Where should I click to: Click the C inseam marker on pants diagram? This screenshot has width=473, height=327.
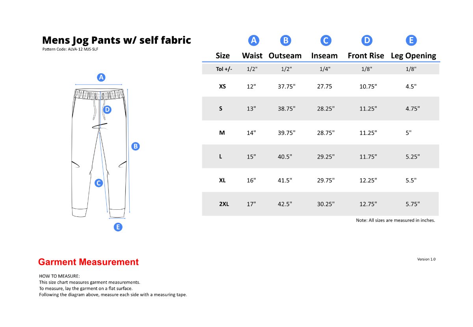click(x=99, y=183)
